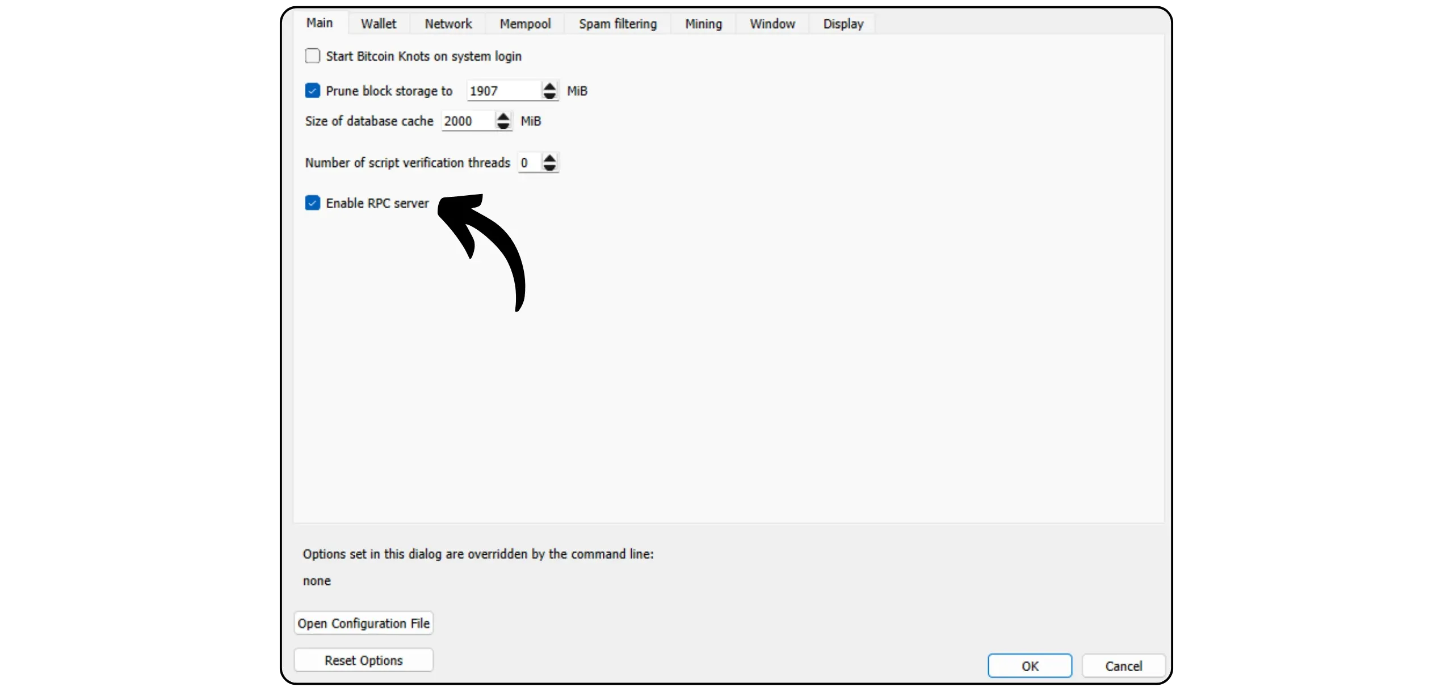Switch to the Wallet tab
The image size is (1453, 691).
click(379, 24)
